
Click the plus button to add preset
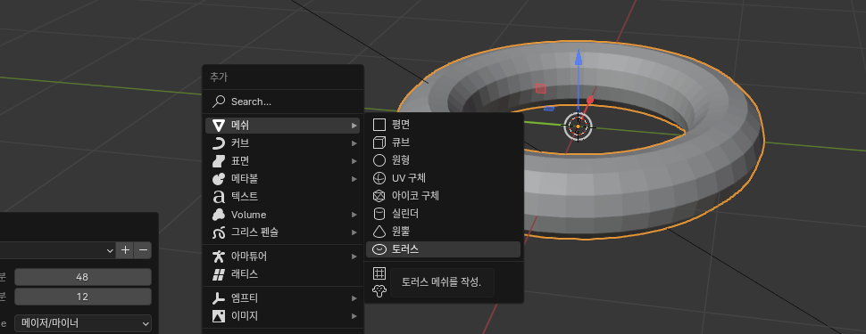(125, 250)
